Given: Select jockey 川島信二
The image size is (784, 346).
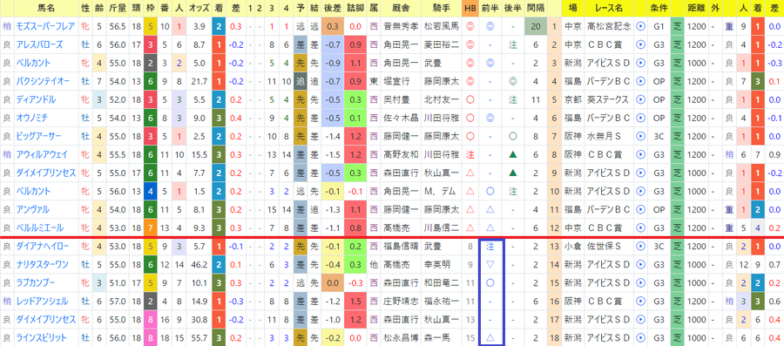Looking at the screenshot, I should coord(441,228).
